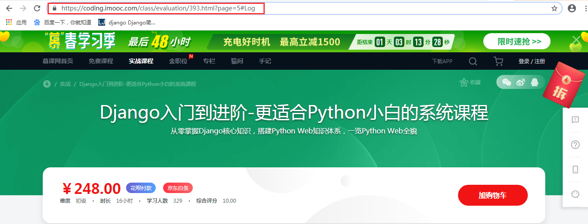Click the customer service face sidebar icon
Viewport: 588px width, 224px height.
575,194
